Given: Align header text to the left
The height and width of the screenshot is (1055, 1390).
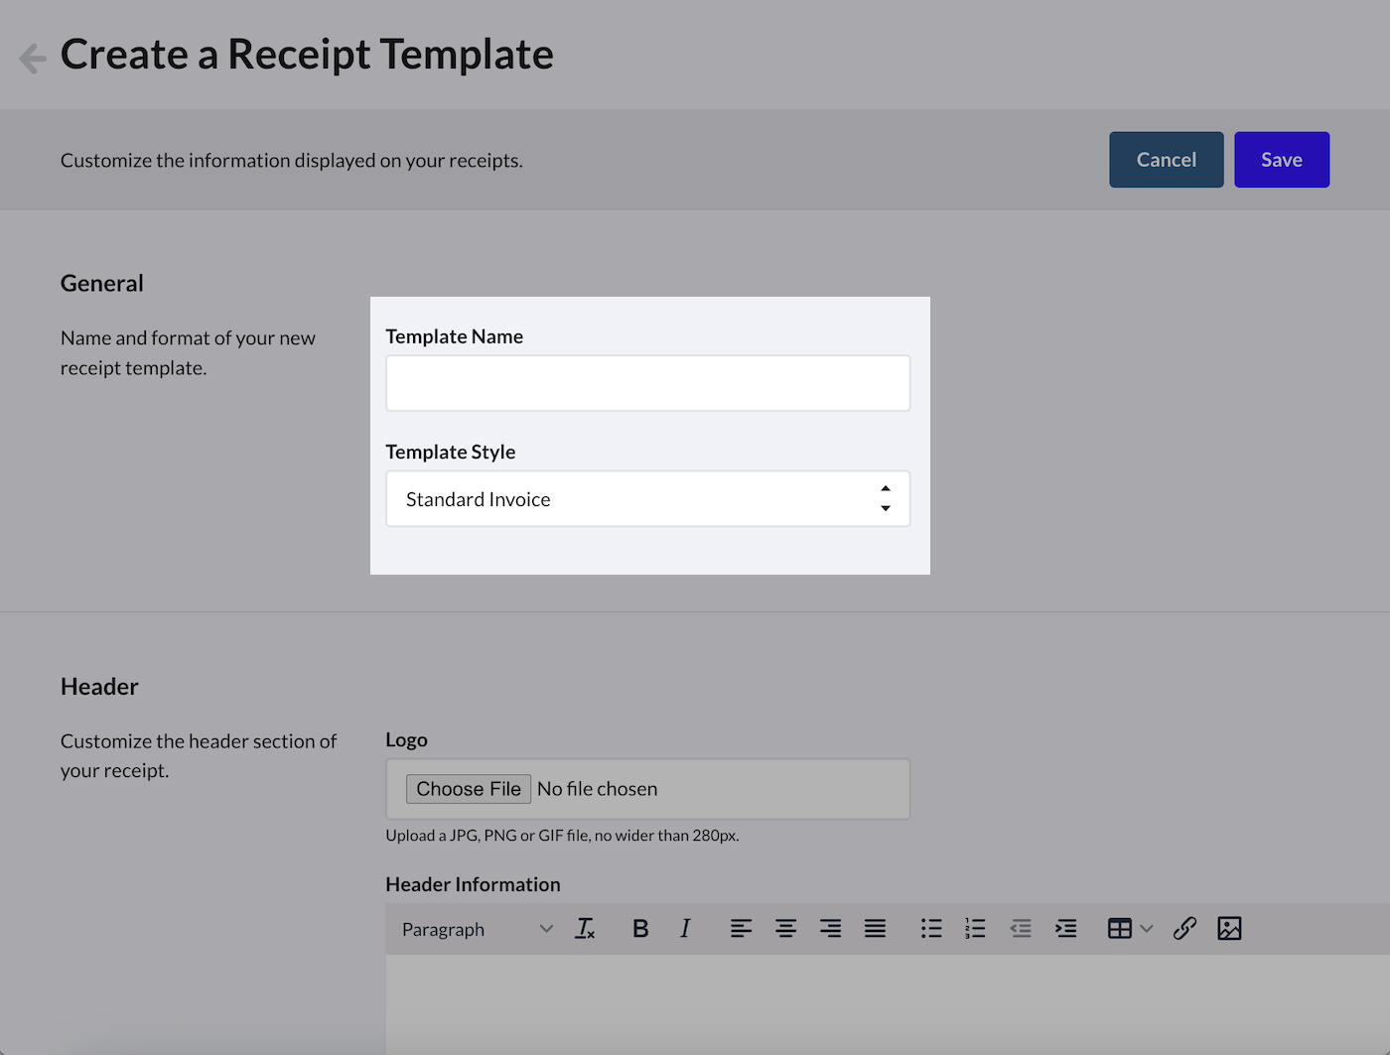Looking at the screenshot, I should pos(741,929).
